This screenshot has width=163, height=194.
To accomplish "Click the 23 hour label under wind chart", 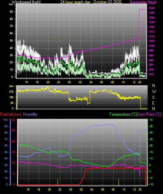I will [140, 82].
